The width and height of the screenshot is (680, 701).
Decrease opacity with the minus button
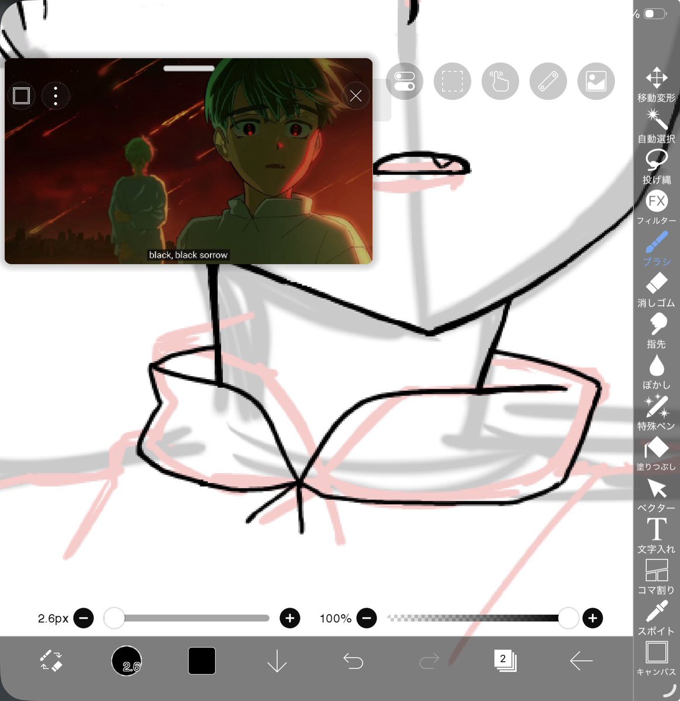367,617
